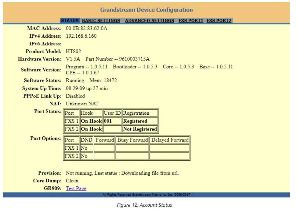Screen dimensions: 297x209
Task: Click the FXS 2 Not Registered status
Action: click(140, 129)
